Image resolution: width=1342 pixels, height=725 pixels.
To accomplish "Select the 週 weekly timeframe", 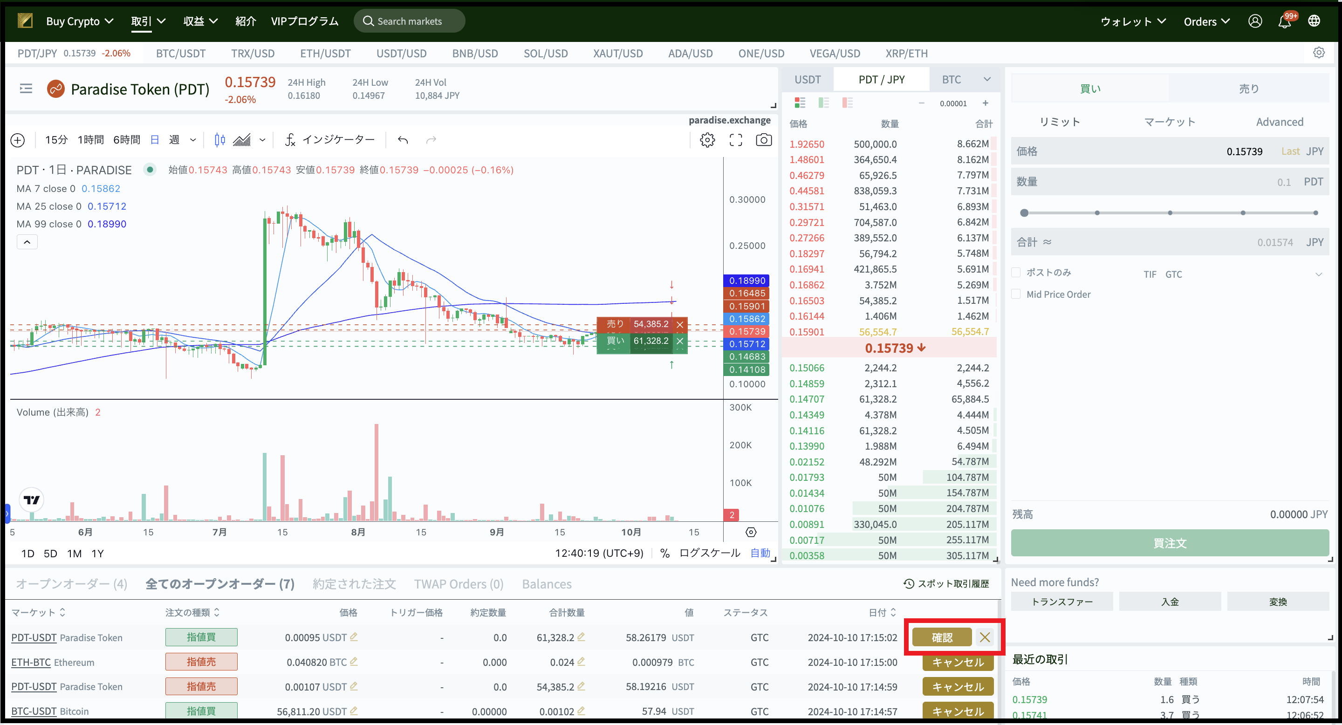I will pyautogui.click(x=174, y=140).
